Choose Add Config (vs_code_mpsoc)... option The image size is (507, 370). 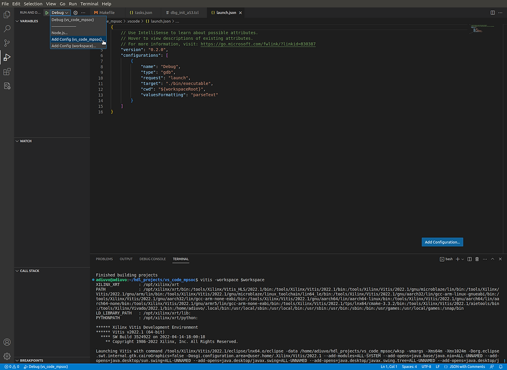(x=78, y=39)
